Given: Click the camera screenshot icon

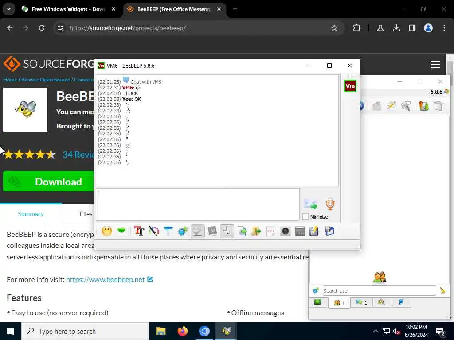Looking at the screenshot, I should (286, 231).
